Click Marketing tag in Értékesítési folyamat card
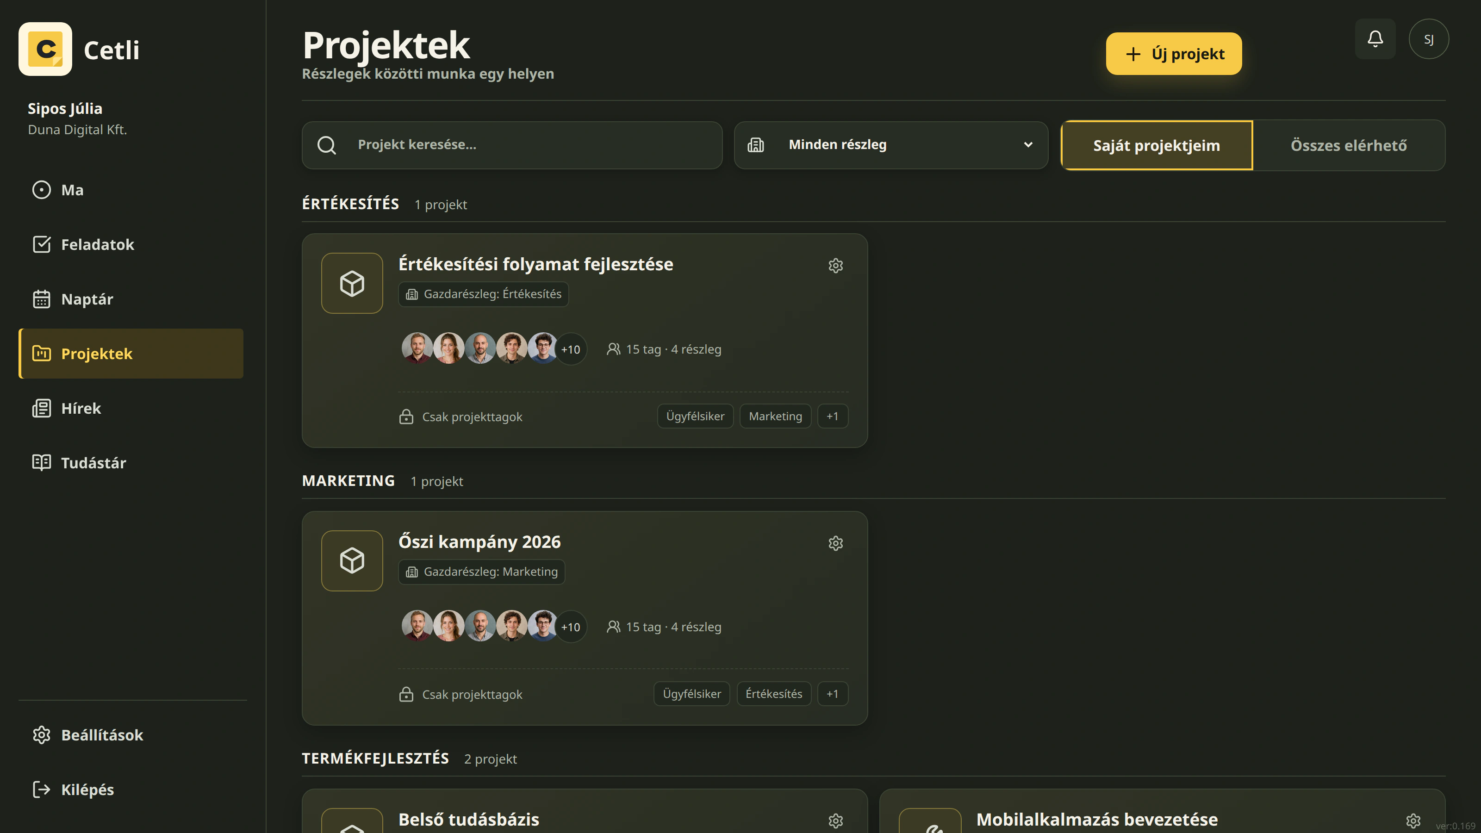The image size is (1481, 833). click(x=775, y=416)
